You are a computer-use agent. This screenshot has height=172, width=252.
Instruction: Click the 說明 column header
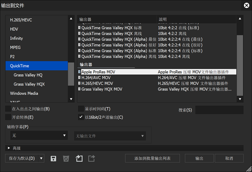click(x=197, y=19)
